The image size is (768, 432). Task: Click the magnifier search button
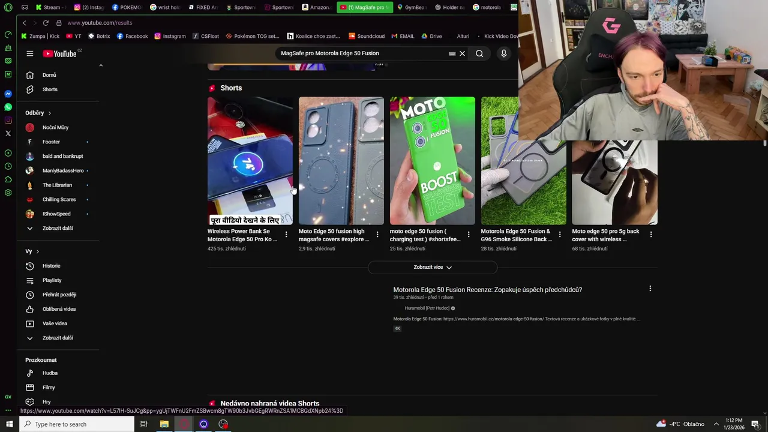tap(479, 53)
